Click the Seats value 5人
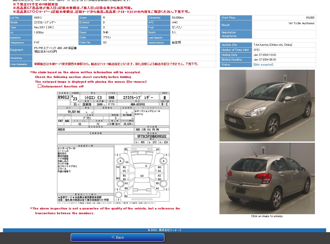The width and height of the screenshot is (330, 244). click(174, 32)
